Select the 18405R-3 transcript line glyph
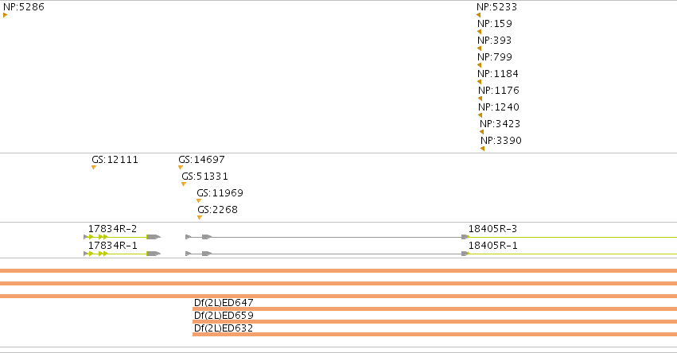This screenshot has height=353, width=677. point(431,237)
